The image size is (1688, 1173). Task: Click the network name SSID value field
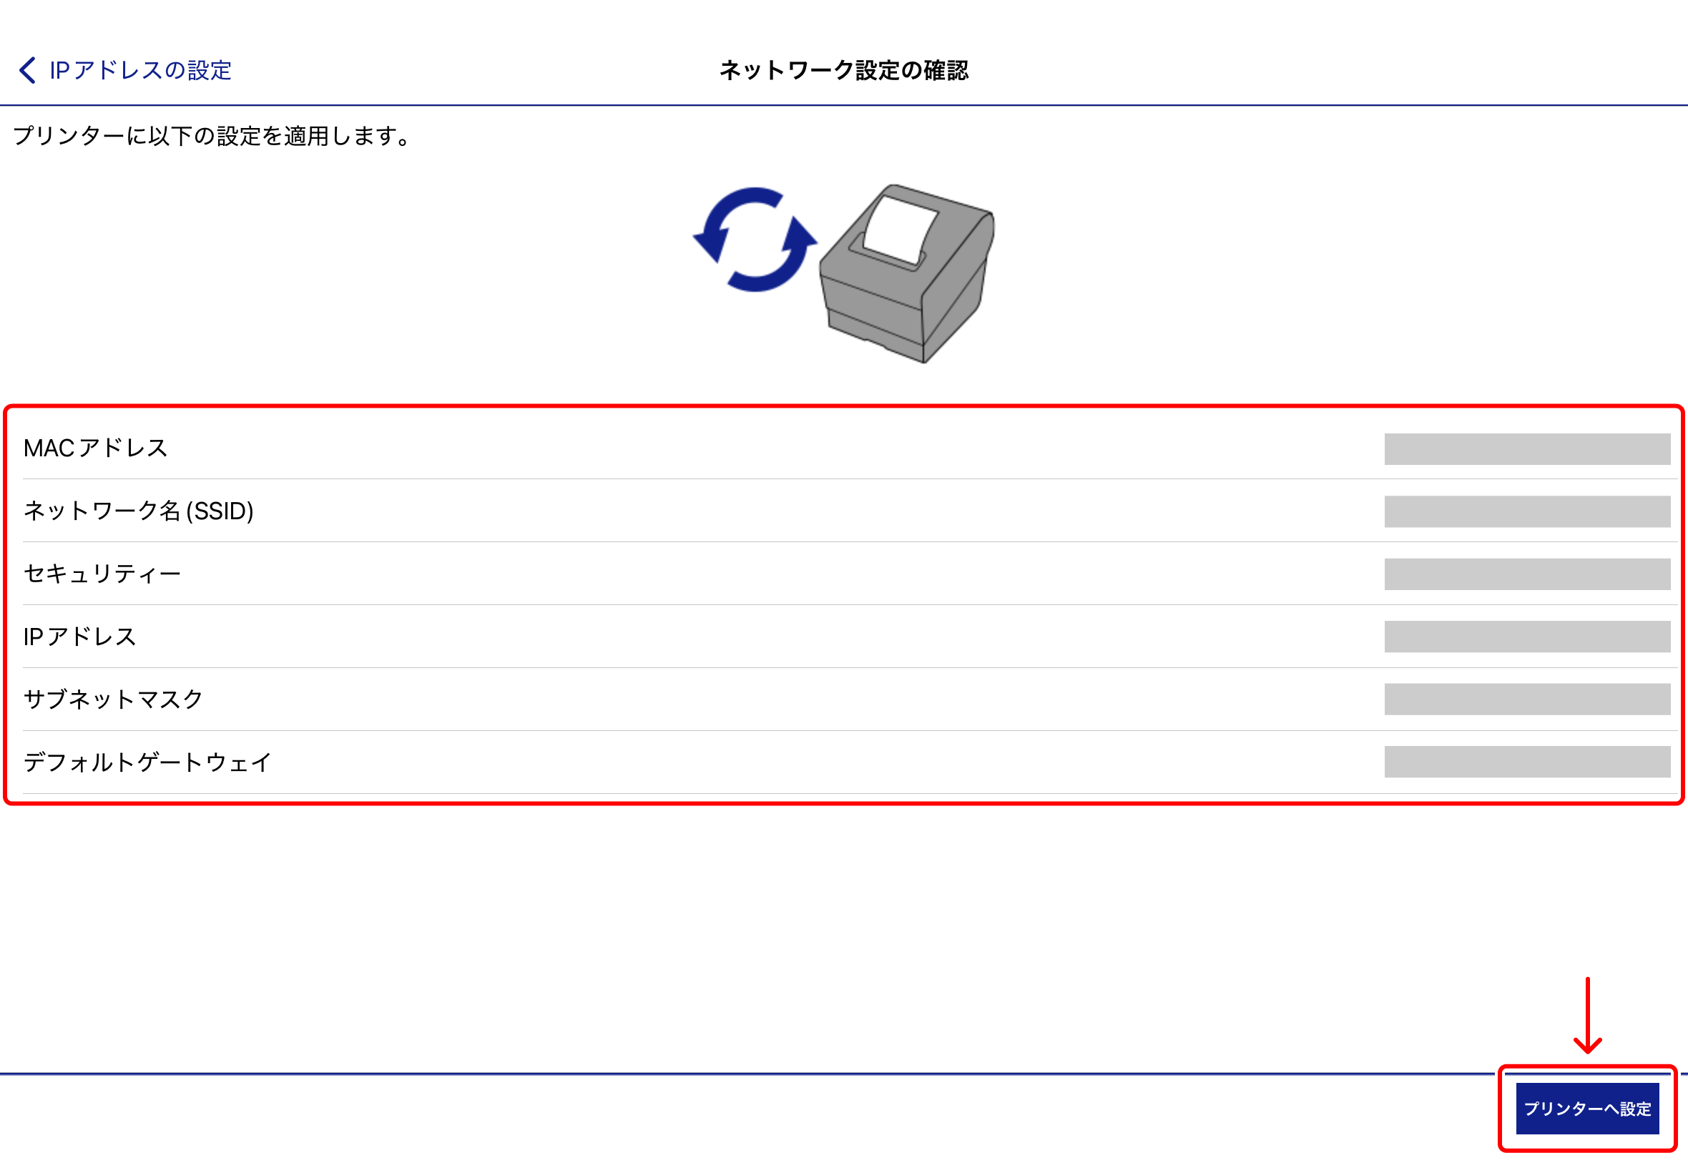1526,512
